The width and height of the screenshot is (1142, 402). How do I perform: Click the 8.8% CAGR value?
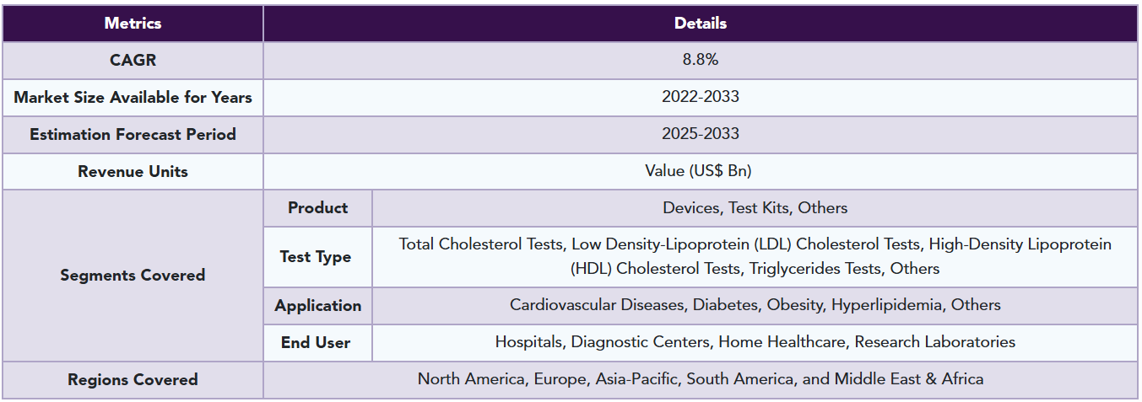701,61
